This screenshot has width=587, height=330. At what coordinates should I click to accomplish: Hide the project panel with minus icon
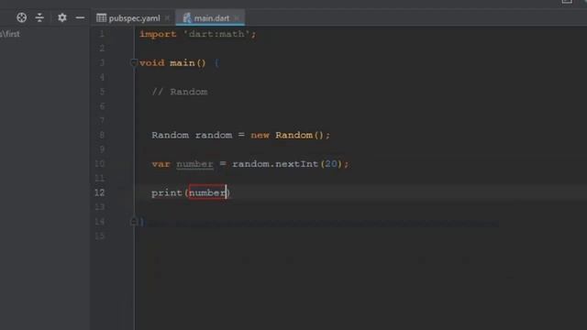(x=80, y=17)
